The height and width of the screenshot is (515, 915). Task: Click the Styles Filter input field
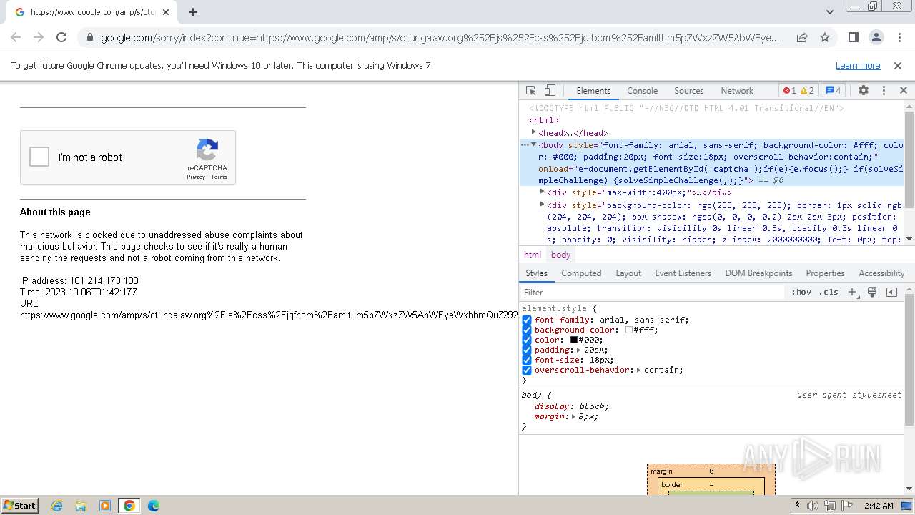pos(653,292)
